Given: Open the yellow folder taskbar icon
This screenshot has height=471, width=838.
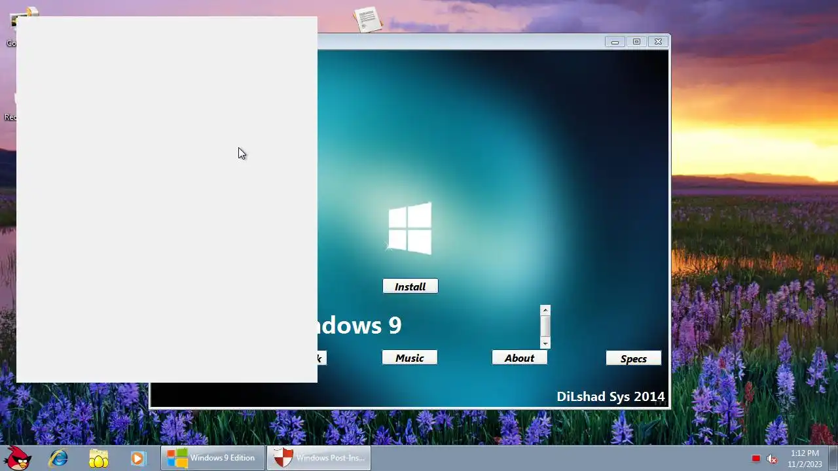Looking at the screenshot, I should [98, 458].
